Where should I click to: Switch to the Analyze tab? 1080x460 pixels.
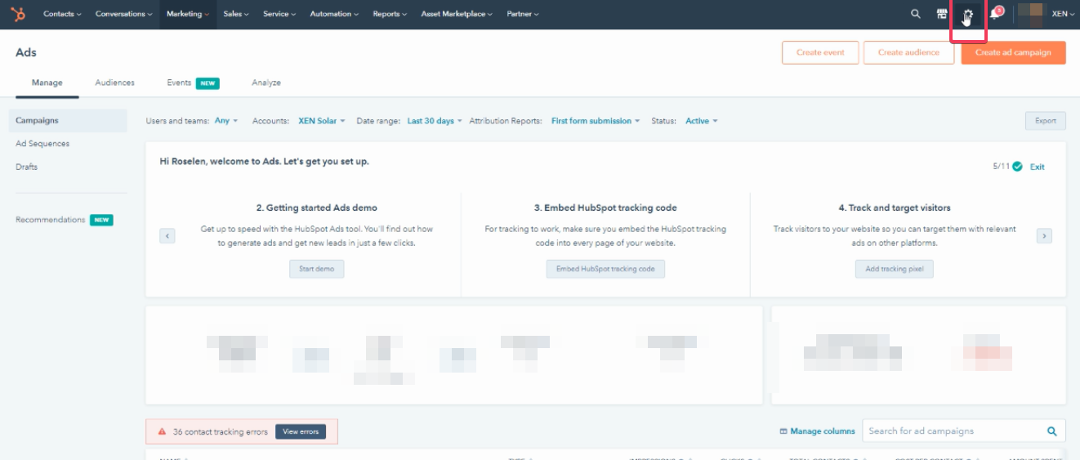click(x=266, y=83)
